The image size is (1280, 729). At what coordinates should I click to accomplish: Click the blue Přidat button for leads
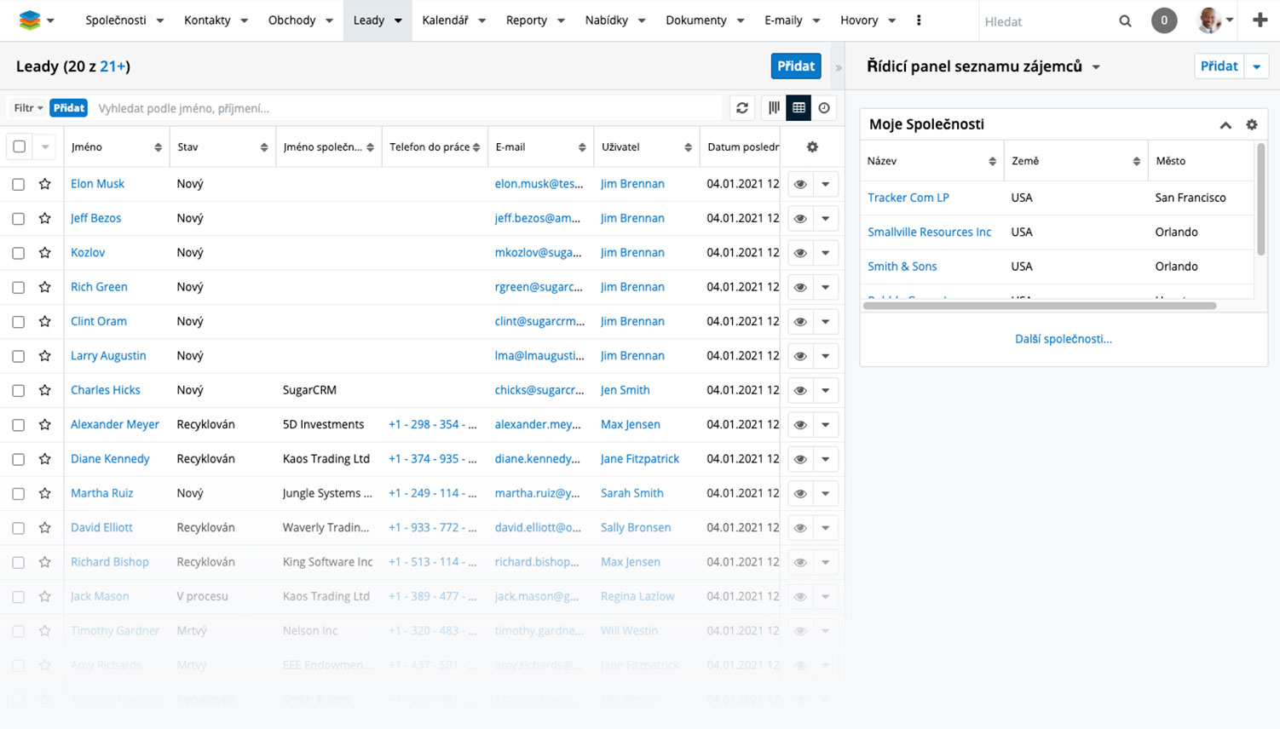click(x=795, y=66)
